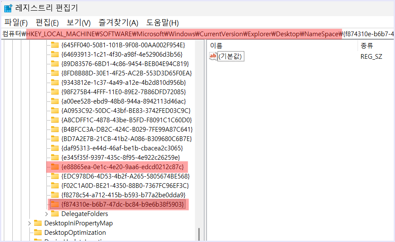Viewport: 395px width, 242px height.
Task: Click folder icon of {B4BFCC3A-DB2C-424C-B029-7FE99A87C641}
Action: (54, 130)
